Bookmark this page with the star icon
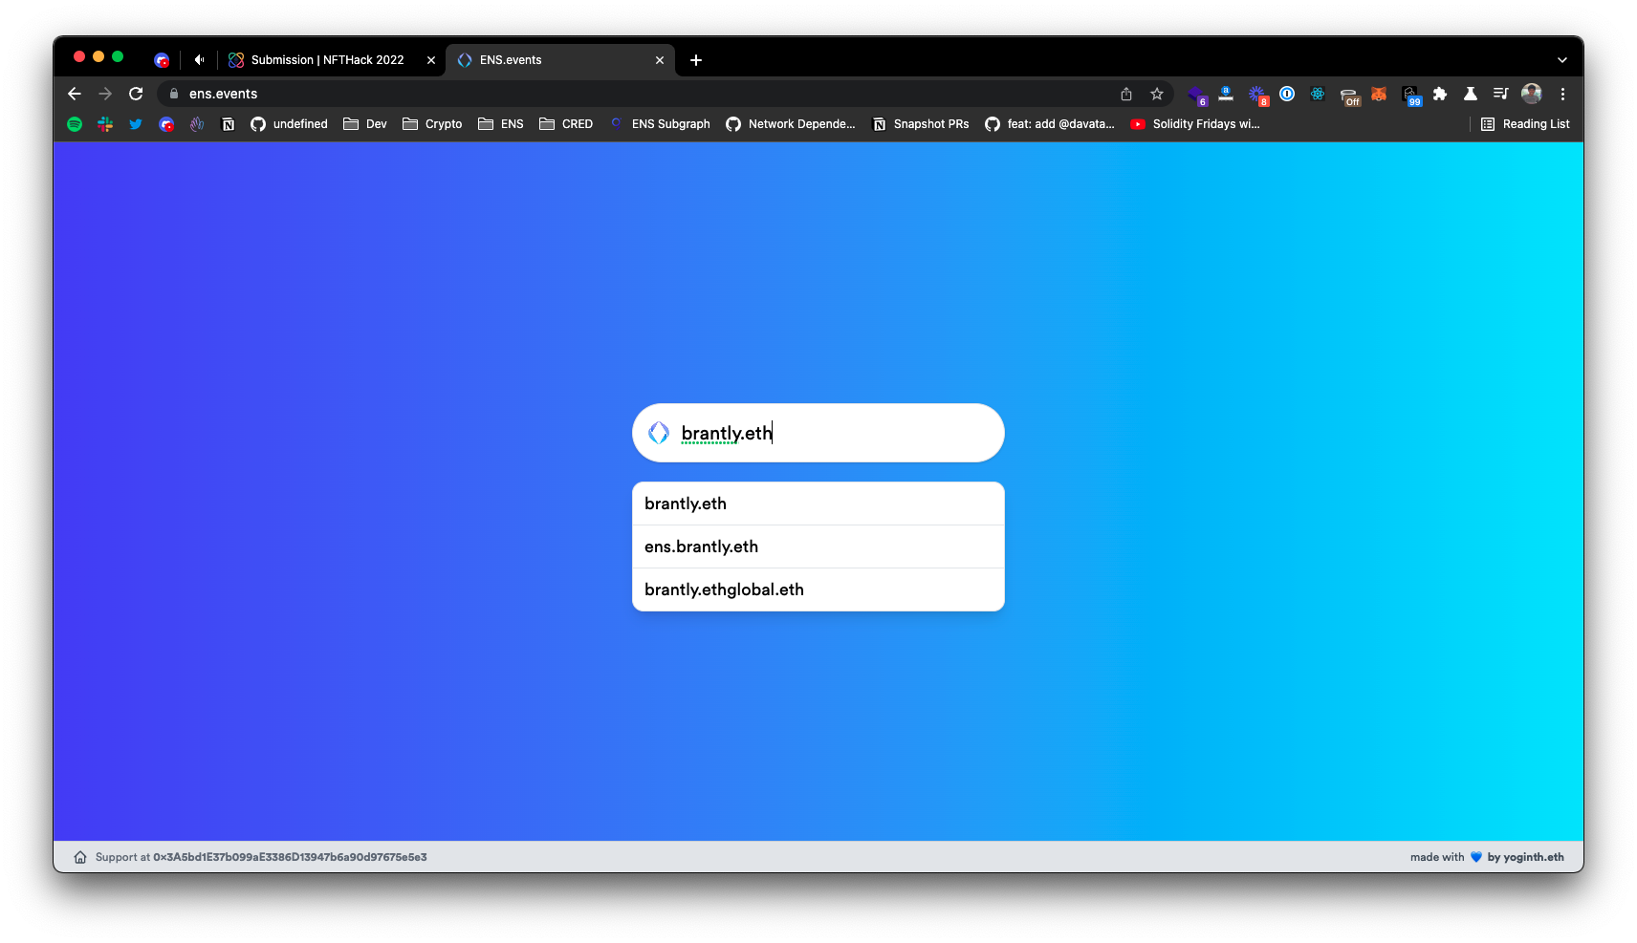The height and width of the screenshot is (943, 1637). [1157, 94]
